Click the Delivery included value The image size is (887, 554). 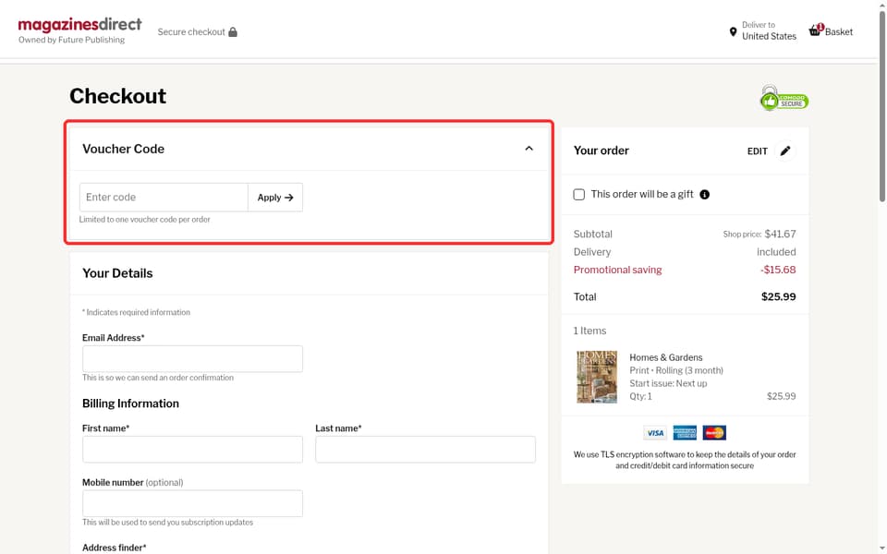pos(776,252)
